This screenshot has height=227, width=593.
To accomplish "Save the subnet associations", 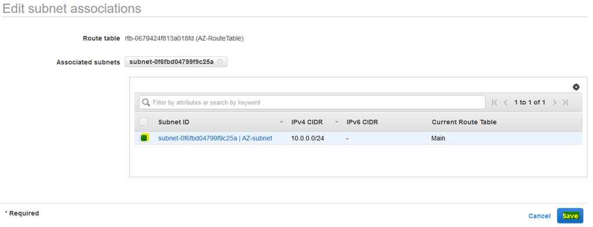I will pyautogui.click(x=570, y=215).
